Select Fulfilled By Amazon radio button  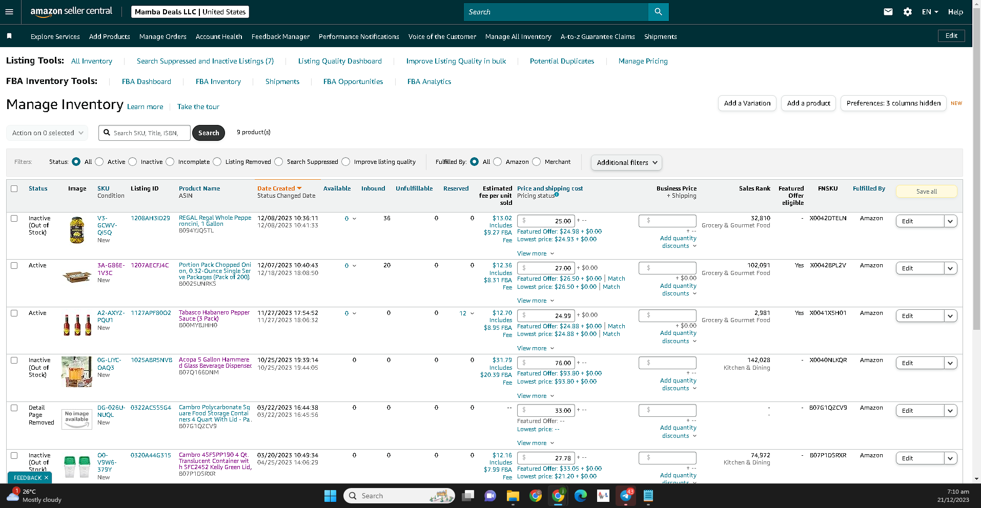click(x=497, y=162)
